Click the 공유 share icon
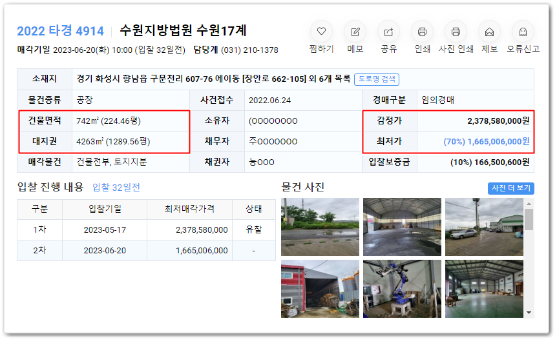 [388, 32]
